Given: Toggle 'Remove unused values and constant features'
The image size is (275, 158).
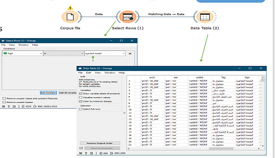Looking at the screenshot, I should 4,99.
